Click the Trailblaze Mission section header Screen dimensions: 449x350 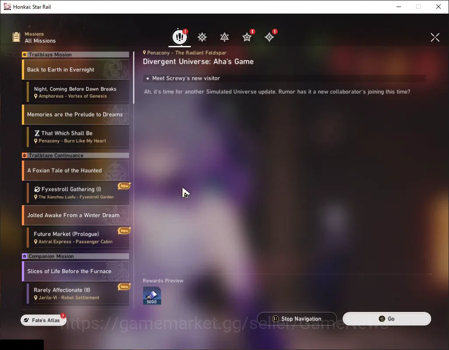(x=76, y=55)
